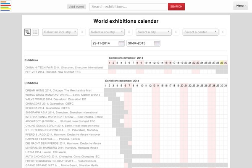This screenshot has width=252, height=168.
Task: Clear the city filter with its X
Action: pyautogui.click(x=176, y=32)
